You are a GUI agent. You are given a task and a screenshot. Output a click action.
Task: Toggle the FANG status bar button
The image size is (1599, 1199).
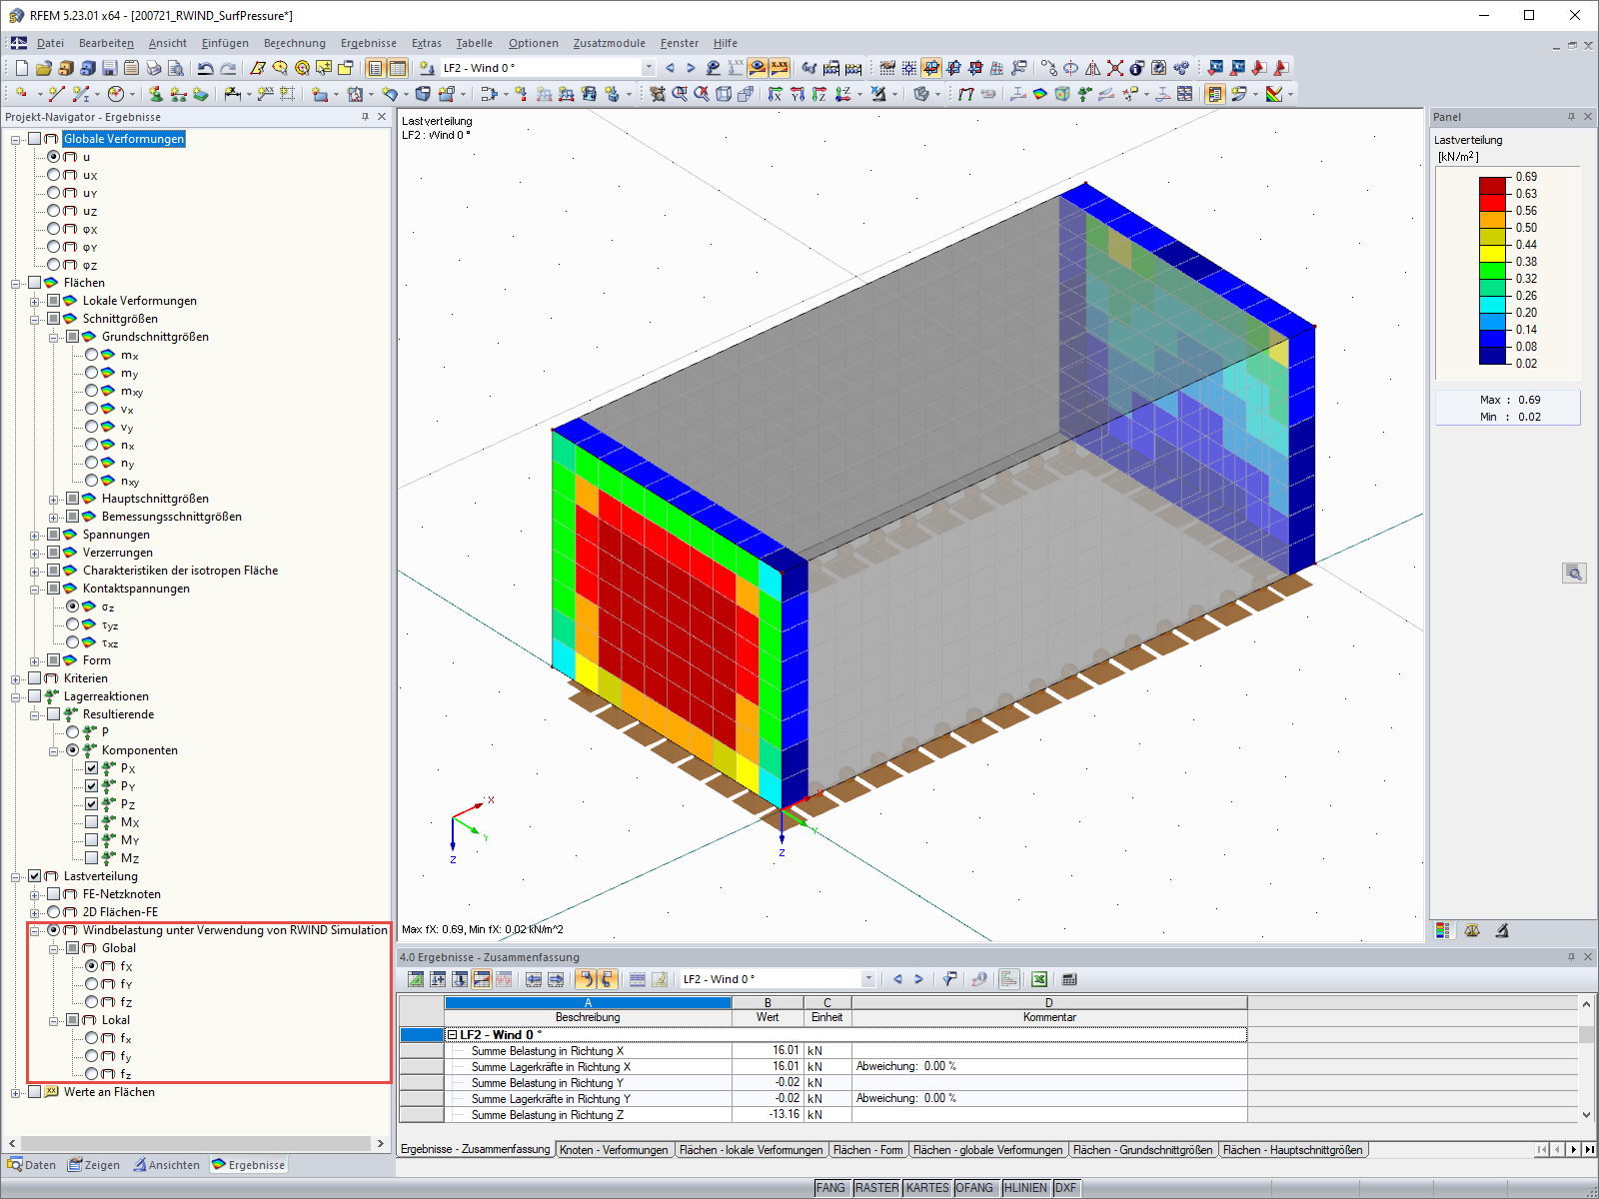830,1188
